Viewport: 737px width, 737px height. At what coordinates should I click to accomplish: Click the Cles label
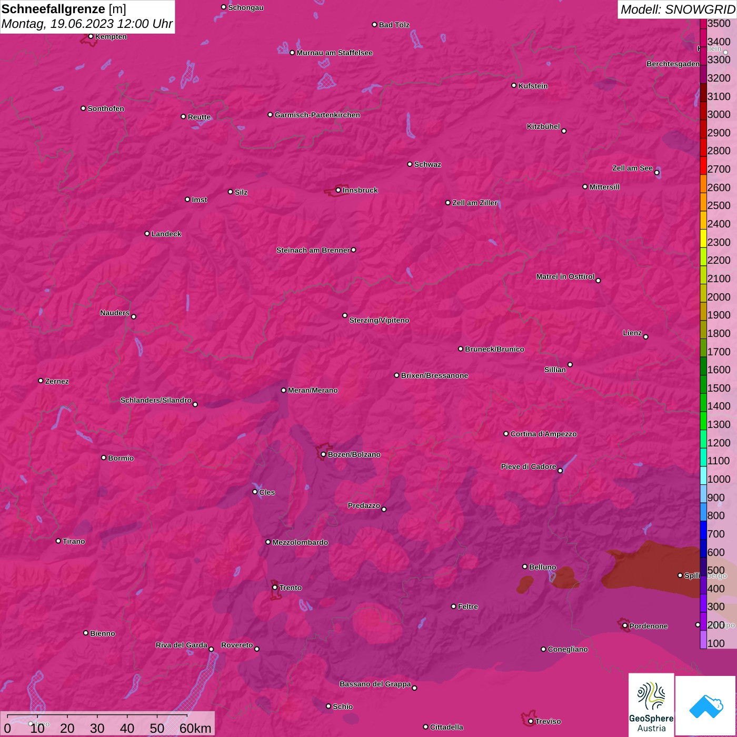(267, 492)
